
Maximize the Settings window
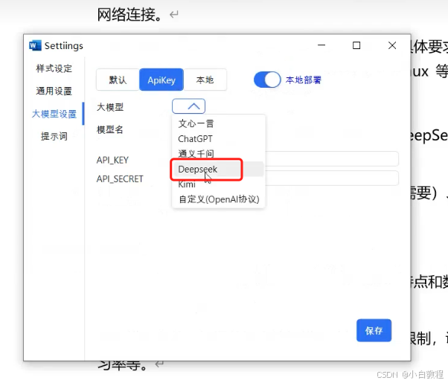[x=356, y=45]
